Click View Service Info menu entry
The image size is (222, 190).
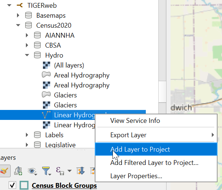click(x=135, y=121)
